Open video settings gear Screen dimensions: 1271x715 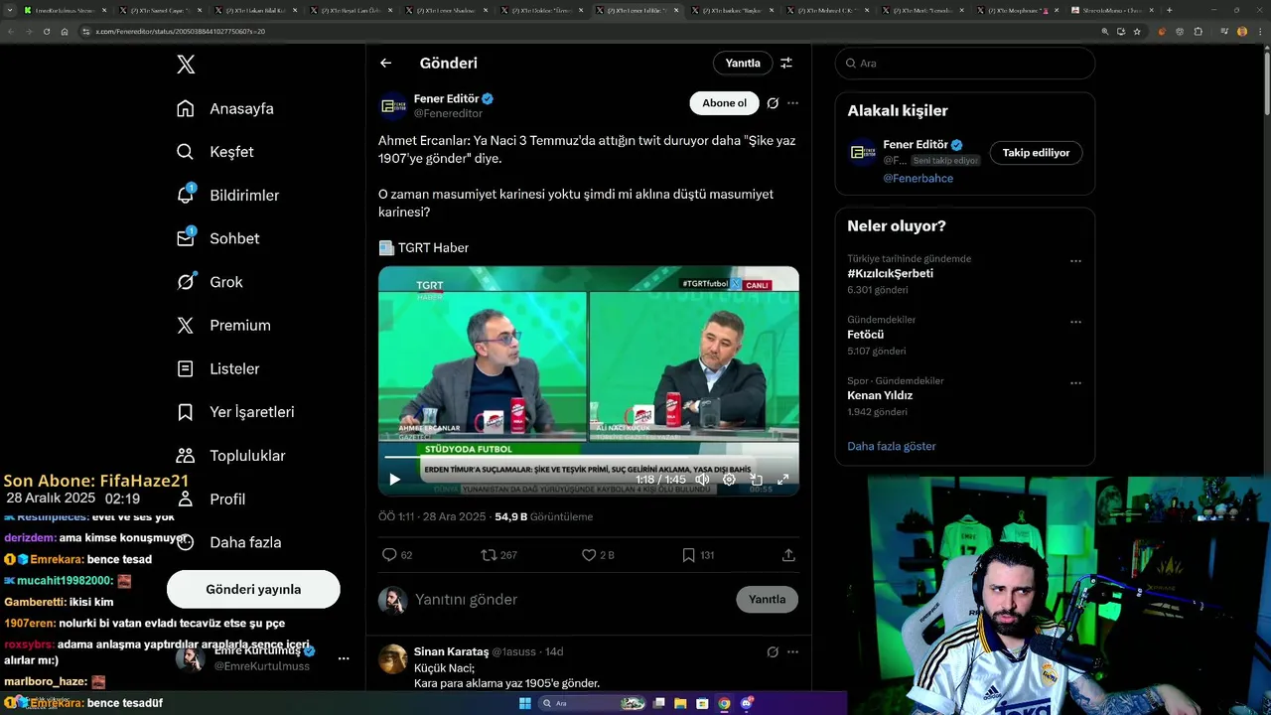(729, 480)
